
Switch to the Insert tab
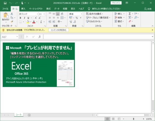23,9
